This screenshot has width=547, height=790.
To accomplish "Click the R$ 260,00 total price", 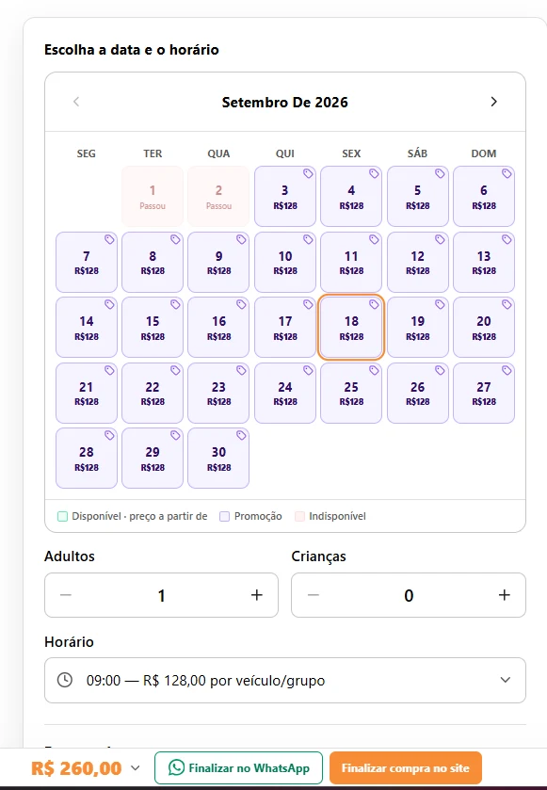I will [76, 768].
